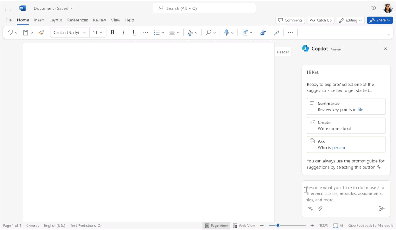
Task: Toggle italic formatting
Action: click(123, 32)
